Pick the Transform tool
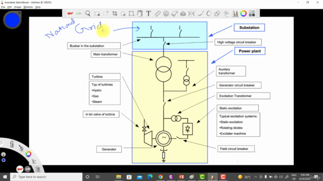This screenshot has height=181, width=323. pos(131,14)
